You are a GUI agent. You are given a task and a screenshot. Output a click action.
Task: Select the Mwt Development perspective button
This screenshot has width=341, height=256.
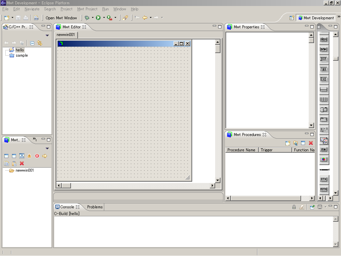coord(316,18)
